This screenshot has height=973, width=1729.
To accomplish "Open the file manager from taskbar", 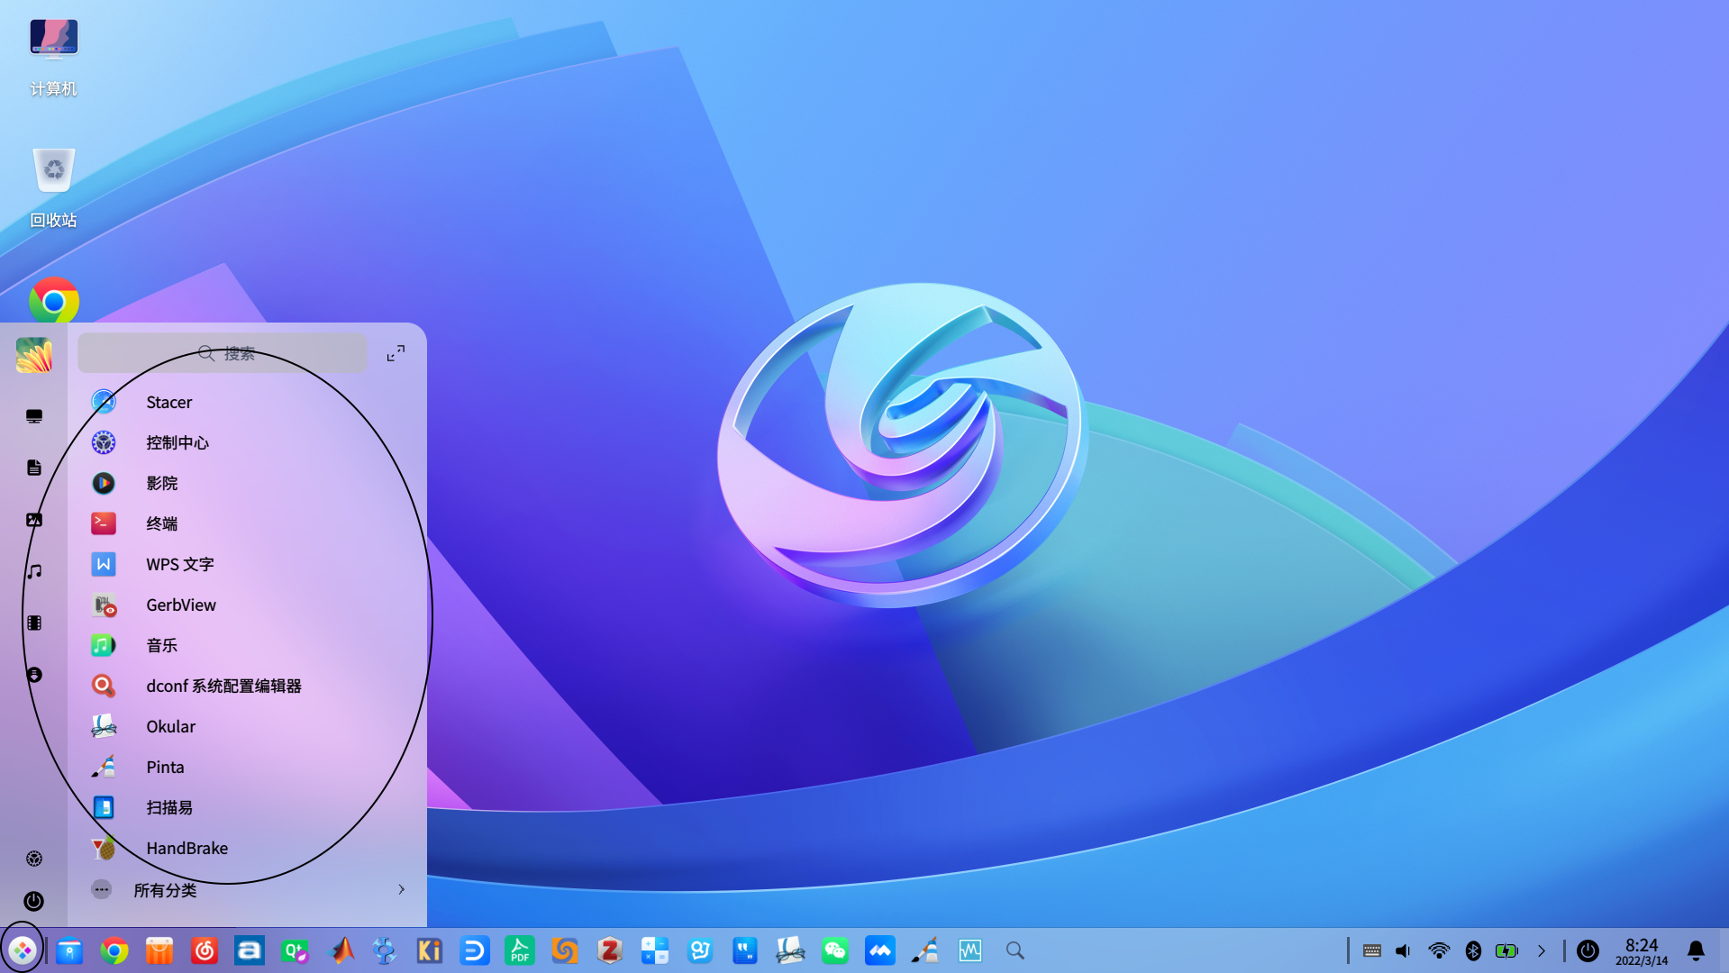I will 69,950.
